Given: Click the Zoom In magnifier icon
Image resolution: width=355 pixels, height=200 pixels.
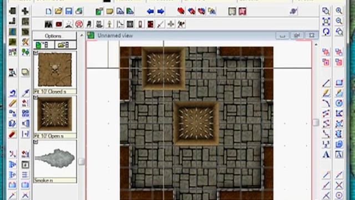Looking at the screenshot, I should 339,11.
